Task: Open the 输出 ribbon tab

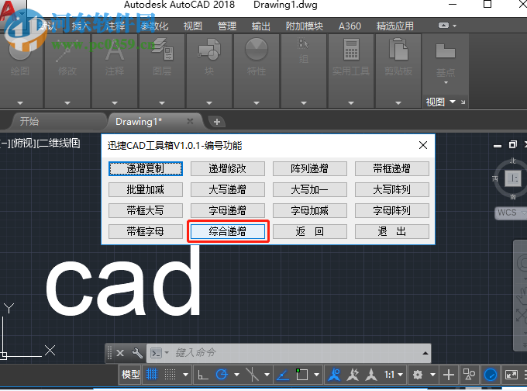Action: click(x=261, y=26)
